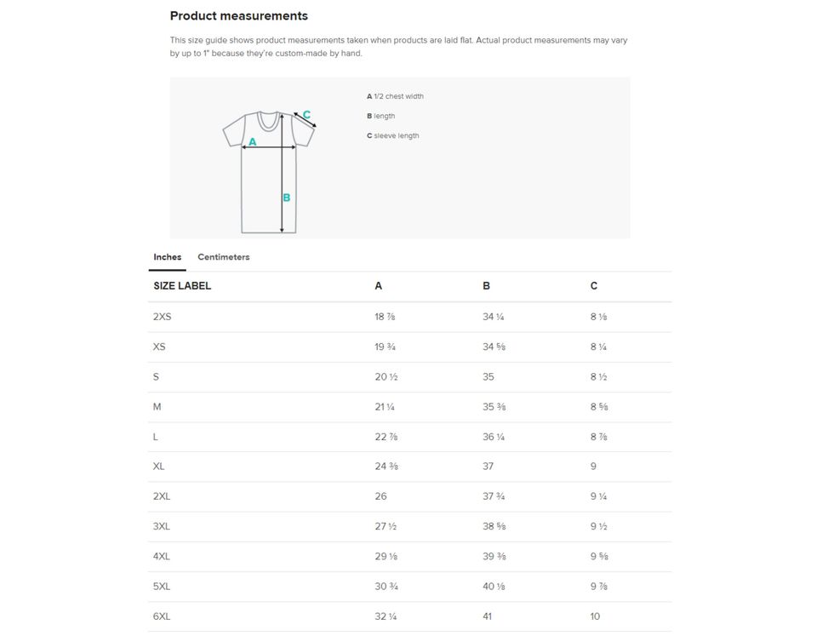This screenshot has width=817, height=636.
Task: Click the t-shirt diagram's neck collar
Action: pyautogui.click(x=269, y=121)
